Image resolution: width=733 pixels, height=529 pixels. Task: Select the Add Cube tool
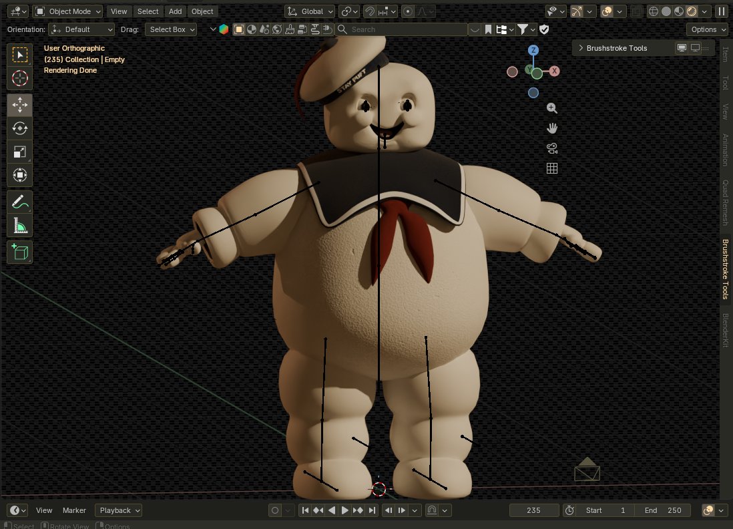[x=19, y=252]
